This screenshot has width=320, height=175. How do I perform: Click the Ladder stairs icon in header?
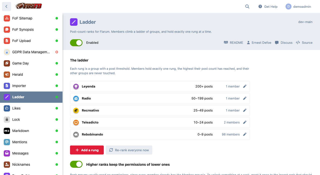click(74, 22)
